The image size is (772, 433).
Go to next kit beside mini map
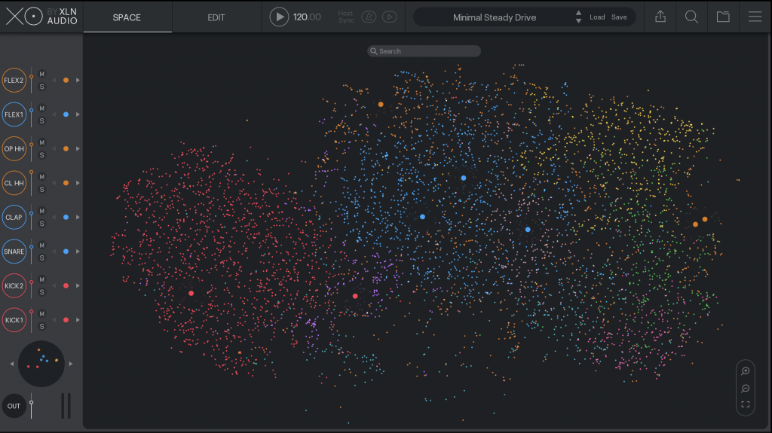[x=71, y=364]
